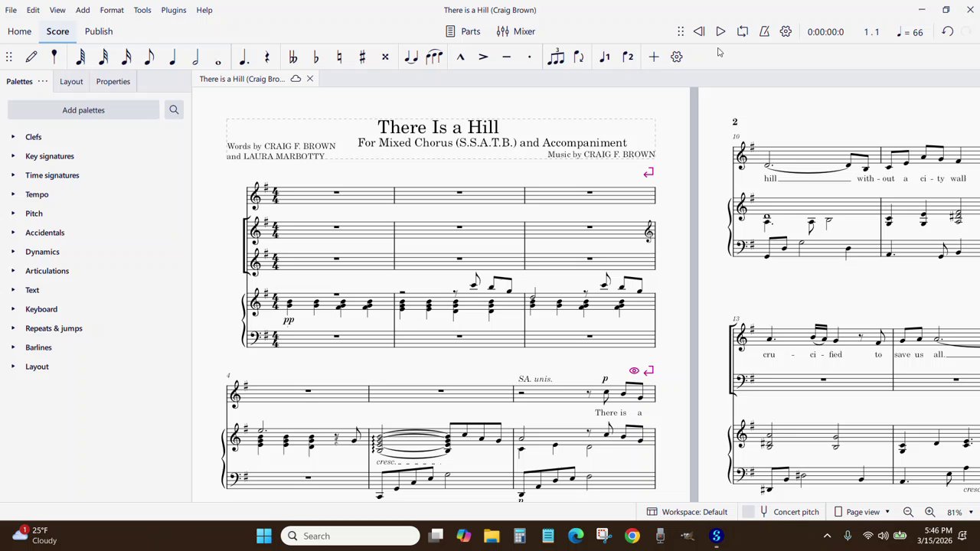980x551 pixels.
Task: Toggle the augmentation dot
Action: 243,57
